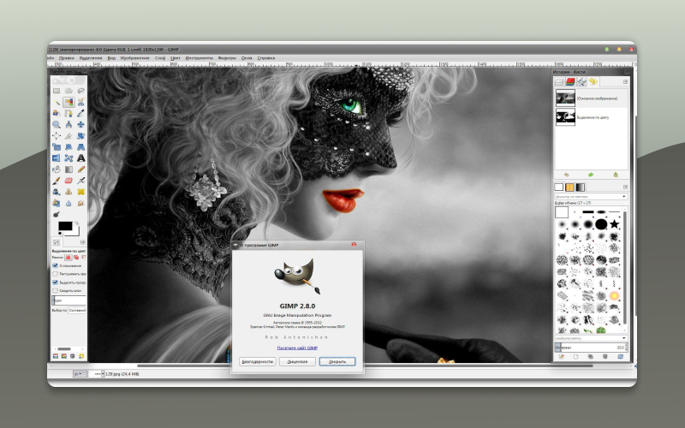The image size is (685, 428).
Task: Toggle the Antialiasing checkbox in tool options
Action: (x=55, y=265)
